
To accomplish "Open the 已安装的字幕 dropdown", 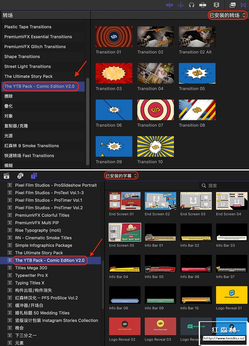I will 121,176.
